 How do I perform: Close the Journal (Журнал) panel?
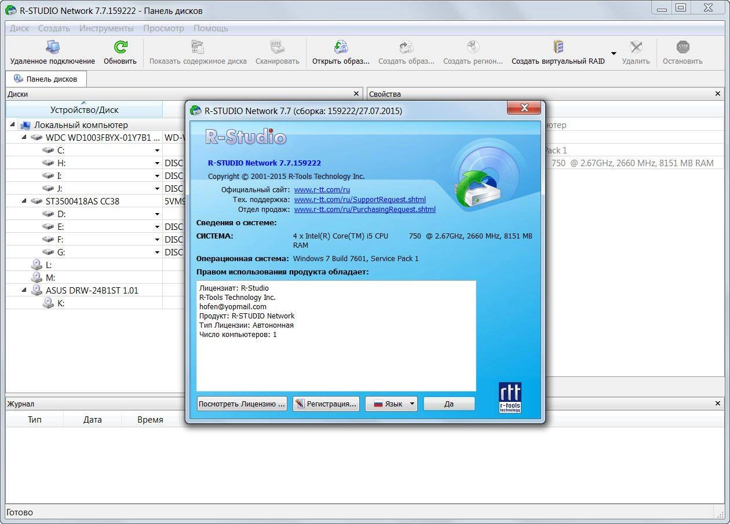718,404
